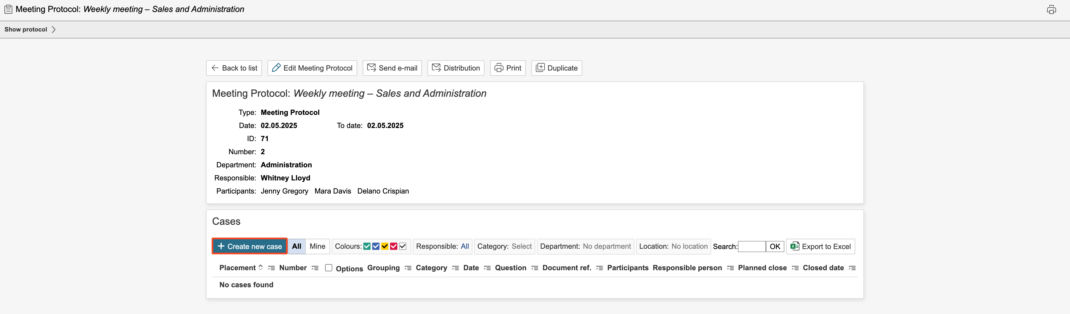This screenshot has height=314, width=1070.
Task: Check the Options column checkbox
Action: coord(329,268)
